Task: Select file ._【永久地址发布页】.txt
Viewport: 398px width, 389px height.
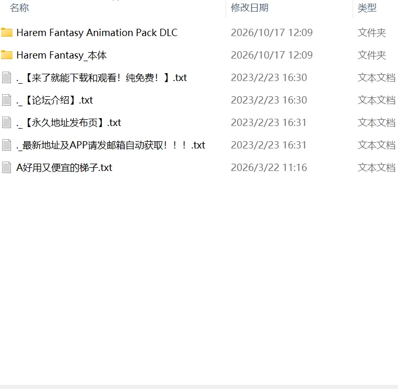Action: coord(68,123)
